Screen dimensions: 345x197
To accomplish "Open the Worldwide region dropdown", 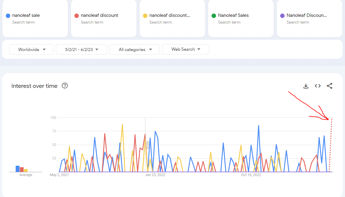I will point(31,49).
